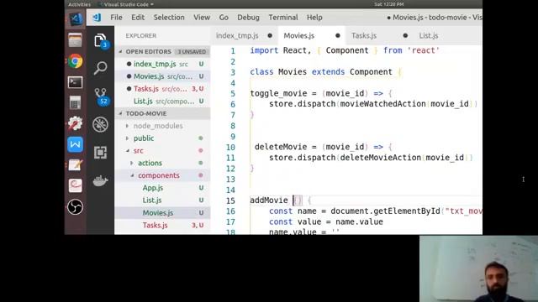
Task: Open Calculator from the Ubuntu dock
Action: pyautogui.click(x=75, y=102)
